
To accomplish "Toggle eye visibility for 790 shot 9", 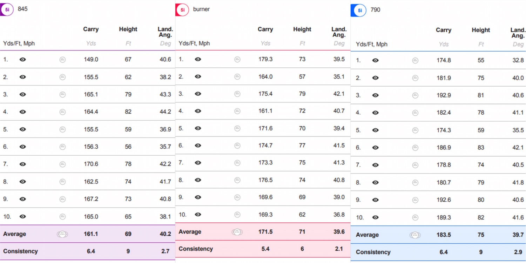I will coord(375,200).
